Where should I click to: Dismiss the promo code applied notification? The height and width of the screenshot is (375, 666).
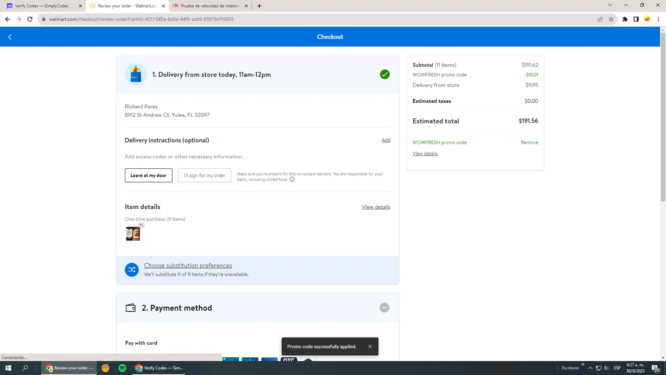[x=370, y=347]
